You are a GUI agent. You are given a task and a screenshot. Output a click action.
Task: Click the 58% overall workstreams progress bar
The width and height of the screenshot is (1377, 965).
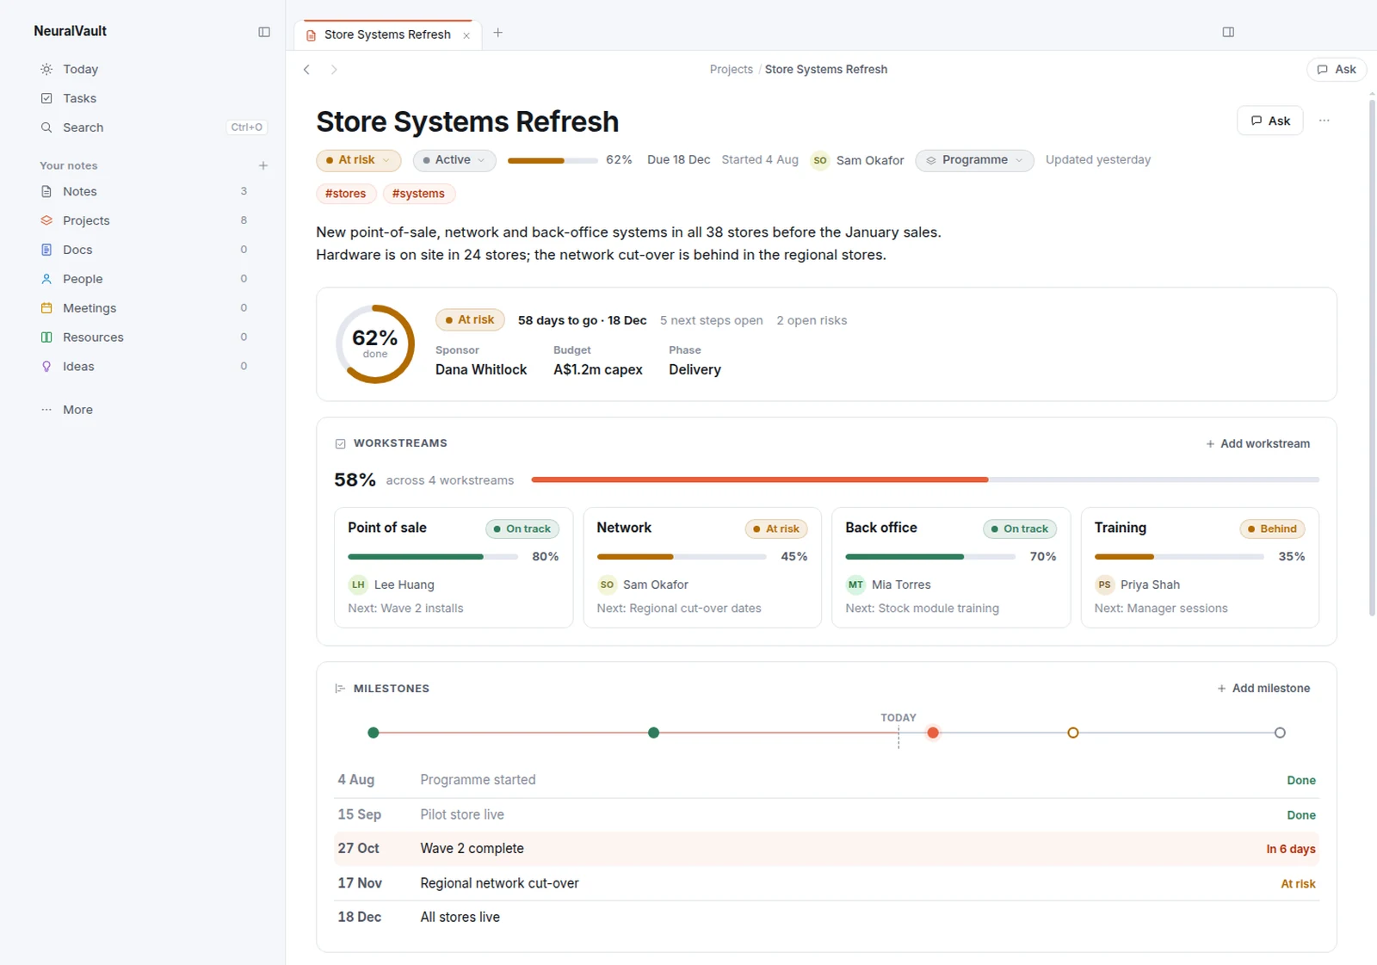tap(925, 479)
